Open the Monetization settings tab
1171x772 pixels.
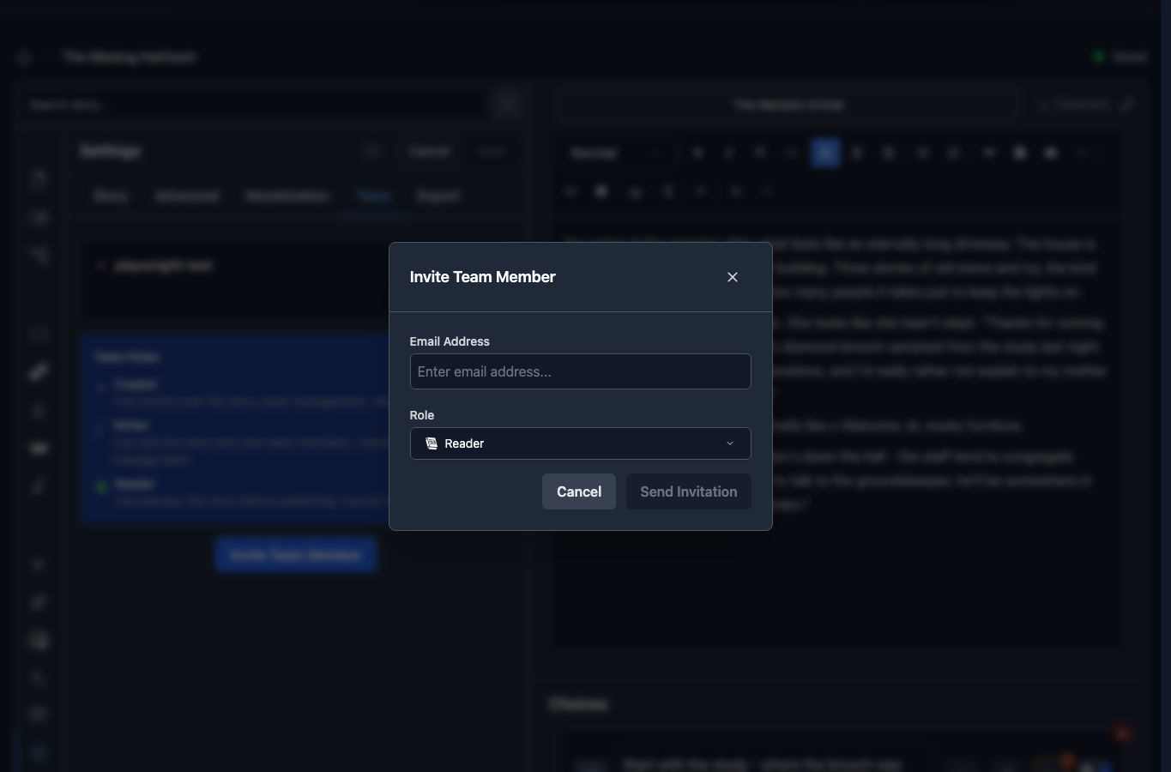coord(287,196)
